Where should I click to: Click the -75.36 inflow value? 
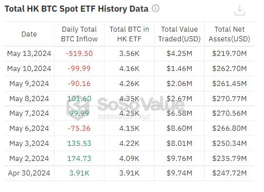click(x=79, y=128)
